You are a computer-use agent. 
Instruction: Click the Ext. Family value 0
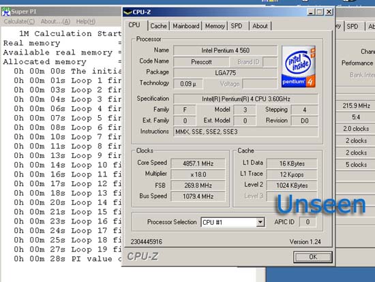[x=185, y=121]
